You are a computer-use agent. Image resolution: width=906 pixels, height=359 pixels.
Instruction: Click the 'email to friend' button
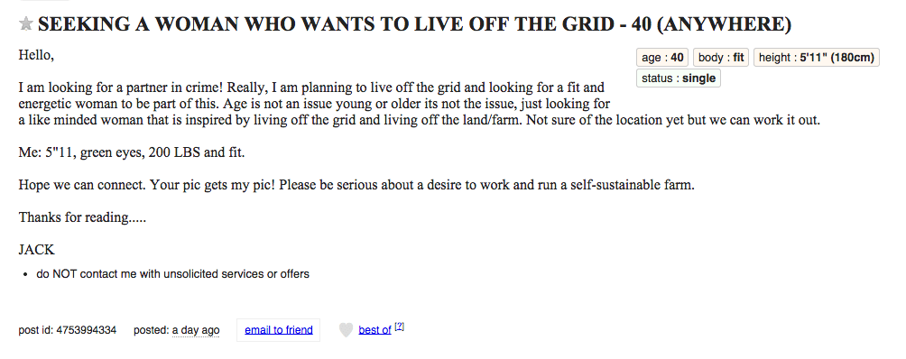279,330
